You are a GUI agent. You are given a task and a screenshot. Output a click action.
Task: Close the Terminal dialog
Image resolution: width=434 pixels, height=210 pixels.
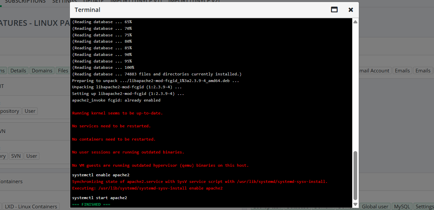351,10
